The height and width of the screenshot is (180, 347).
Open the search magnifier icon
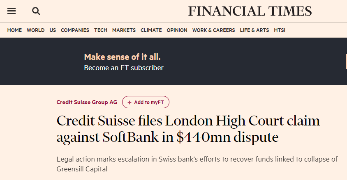coord(36,11)
